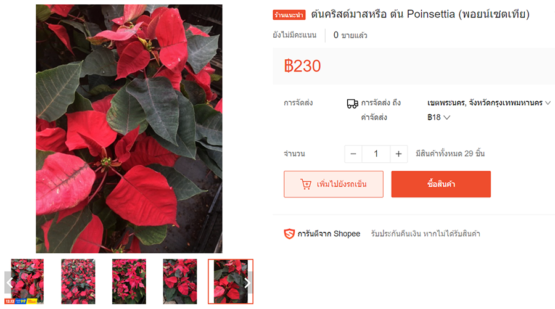
Task: Click the orange ซื้อสินค้า buy button
Action: (441, 184)
